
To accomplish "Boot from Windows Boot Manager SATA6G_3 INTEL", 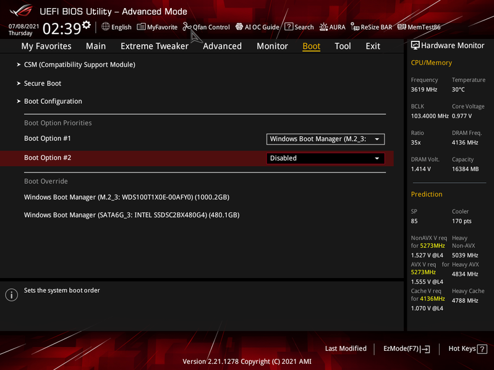I will pyautogui.click(x=132, y=215).
